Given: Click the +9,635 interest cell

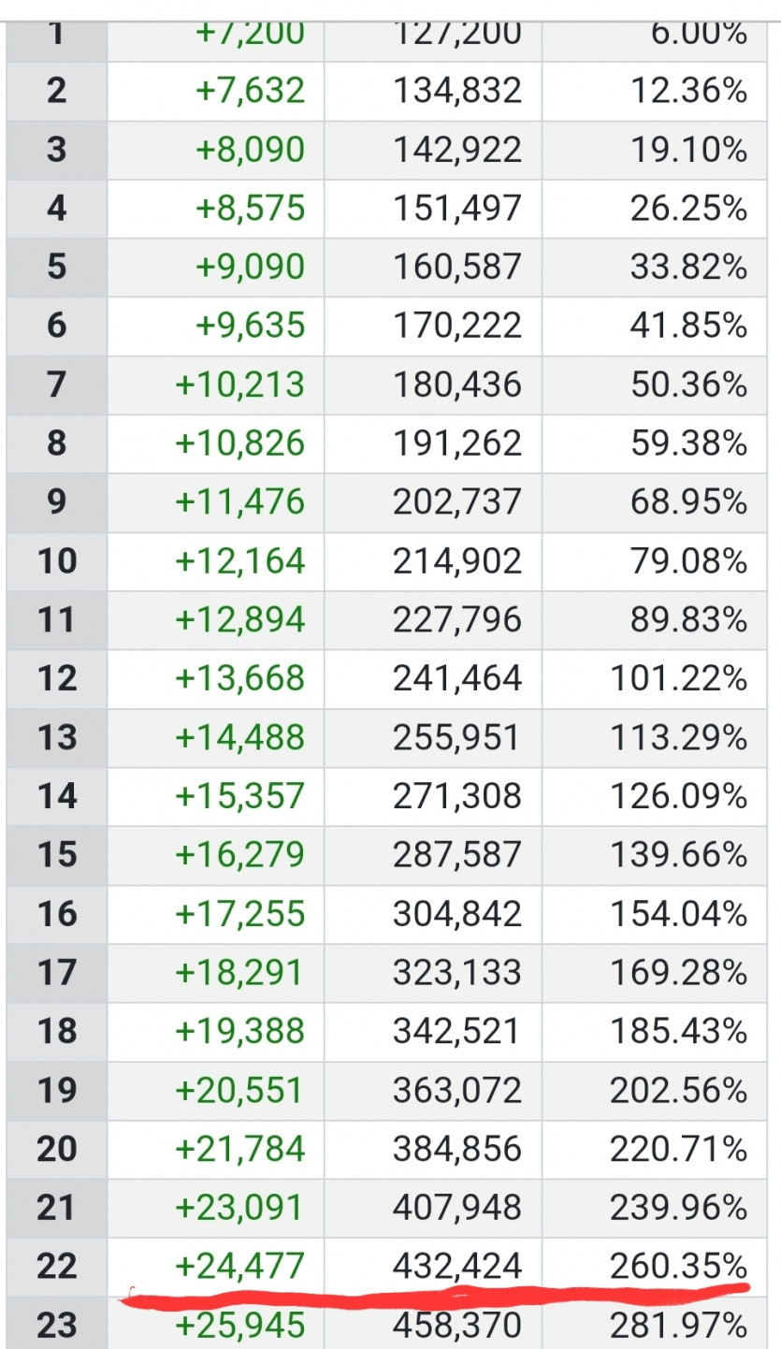Looking at the screenshot, I should click(216, 326).
